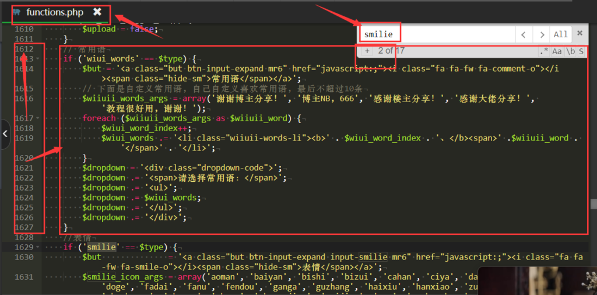
Task: Go to next search match
Action: click(542, 34)
